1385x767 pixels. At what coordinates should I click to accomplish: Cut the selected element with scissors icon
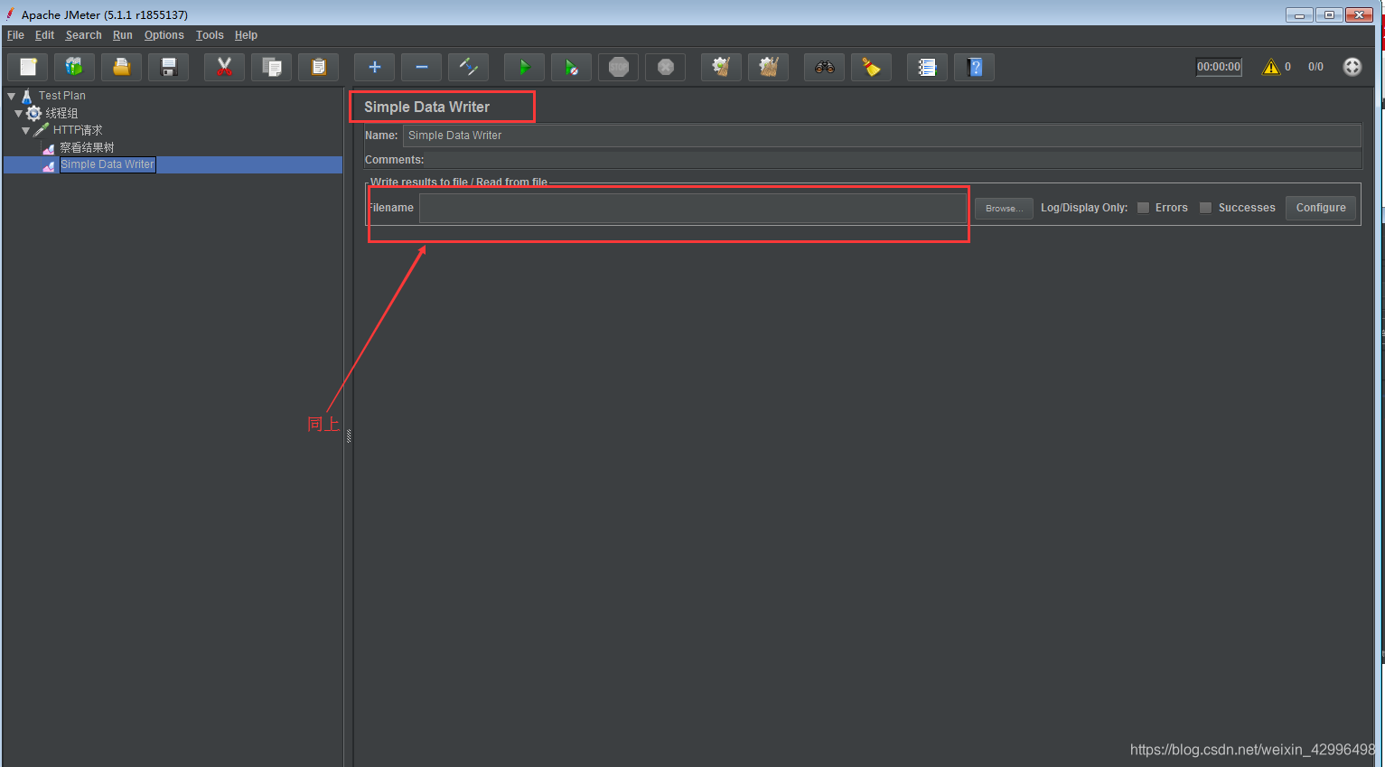coord(225,67)
